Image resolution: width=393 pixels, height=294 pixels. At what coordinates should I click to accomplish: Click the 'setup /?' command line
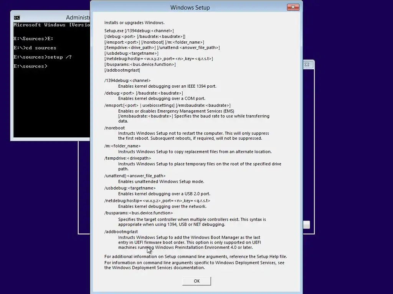(43, 57)
